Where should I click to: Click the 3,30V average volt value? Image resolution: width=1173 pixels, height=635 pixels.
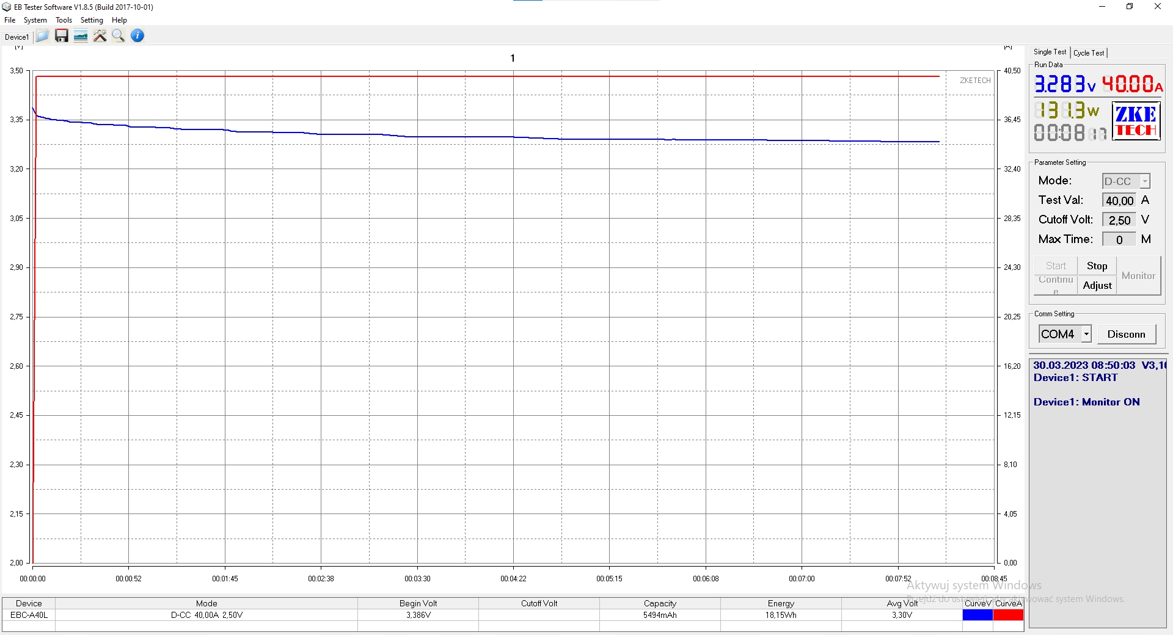click(902, 615)
